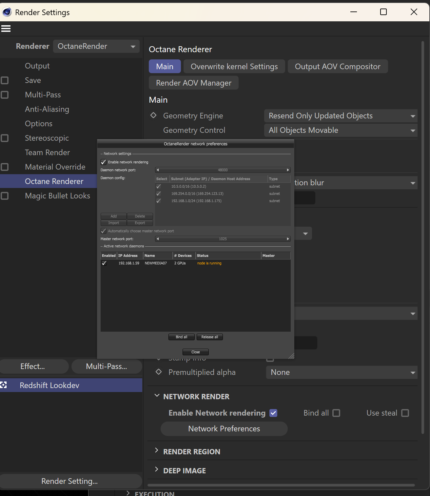Image resolution: width=430 pixels, height=496 pixels.
Task: Toggle Enabled checkbox for daemon NEWMEDIA07
Action: click(104, 263)
